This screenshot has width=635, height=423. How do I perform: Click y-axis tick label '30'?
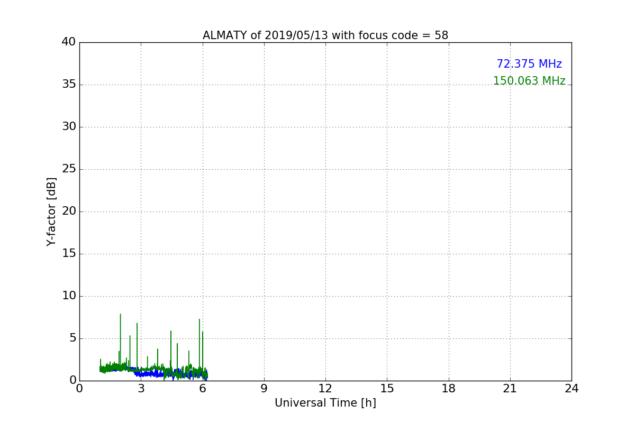click(x=69, y=127)
